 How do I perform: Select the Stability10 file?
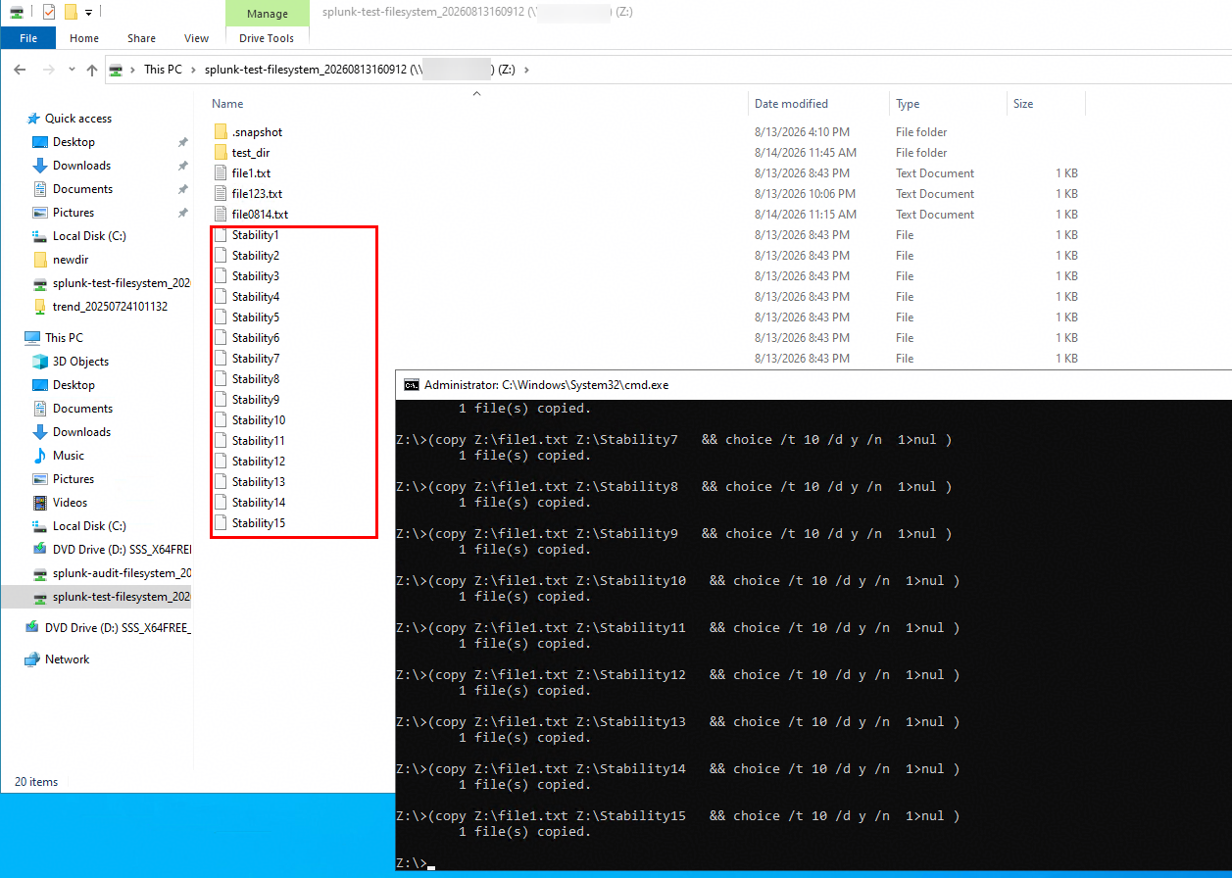tap(259, 420)
